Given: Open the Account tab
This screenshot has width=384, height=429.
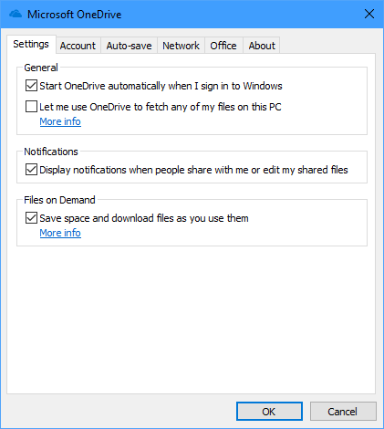Looking at the screenshot, I should 78,46.
